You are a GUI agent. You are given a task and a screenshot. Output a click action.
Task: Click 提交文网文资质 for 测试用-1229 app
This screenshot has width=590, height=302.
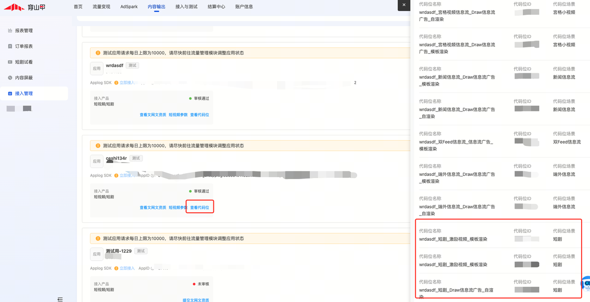pyautogui.click(x=195, y=300)
